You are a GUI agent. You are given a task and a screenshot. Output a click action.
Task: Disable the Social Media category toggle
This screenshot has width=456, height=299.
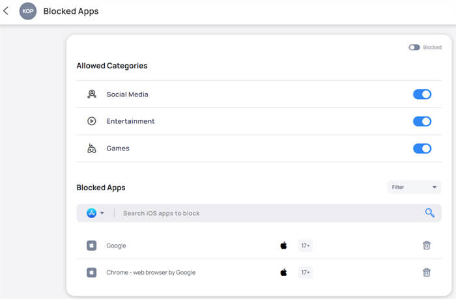pyautogui.click(x=422, y=94)
